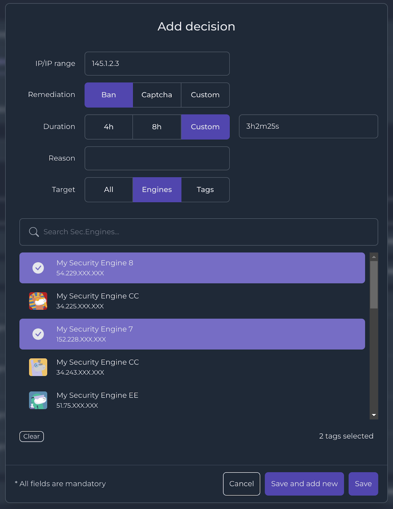
Task: Click the llama avatar icon for 34.243 engine
Action: click(x=38, y=367)
